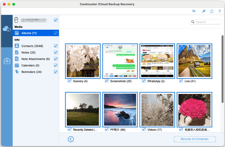The width and height of the screenshot is (225, 147).
Task: Select the Contacts (3548) category
Action: pos(36,46)
